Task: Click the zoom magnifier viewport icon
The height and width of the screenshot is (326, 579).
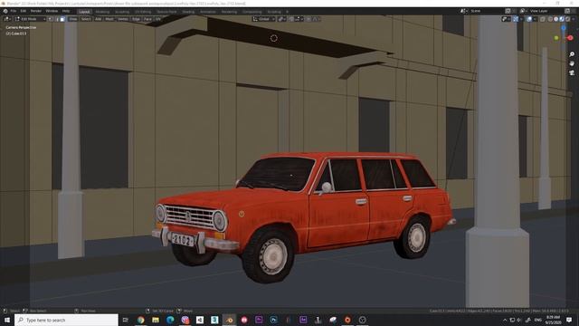Action: click(572, 54)
